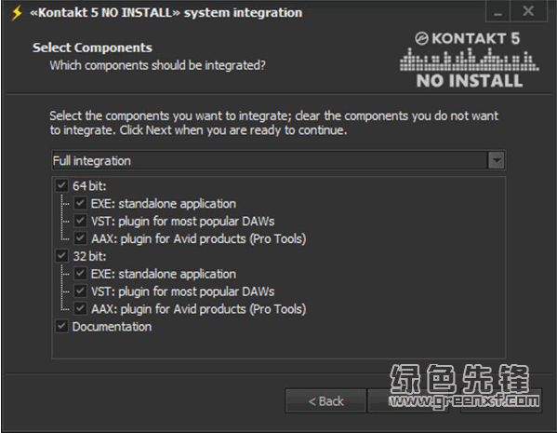
Task: Toggle 64 bit VST plugin checkbox
Action: (x=80, y=221)
